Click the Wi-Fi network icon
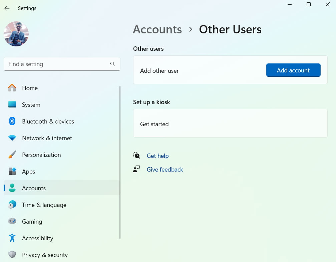This screenshot has height=262, width=336. [x=12, y=138]
